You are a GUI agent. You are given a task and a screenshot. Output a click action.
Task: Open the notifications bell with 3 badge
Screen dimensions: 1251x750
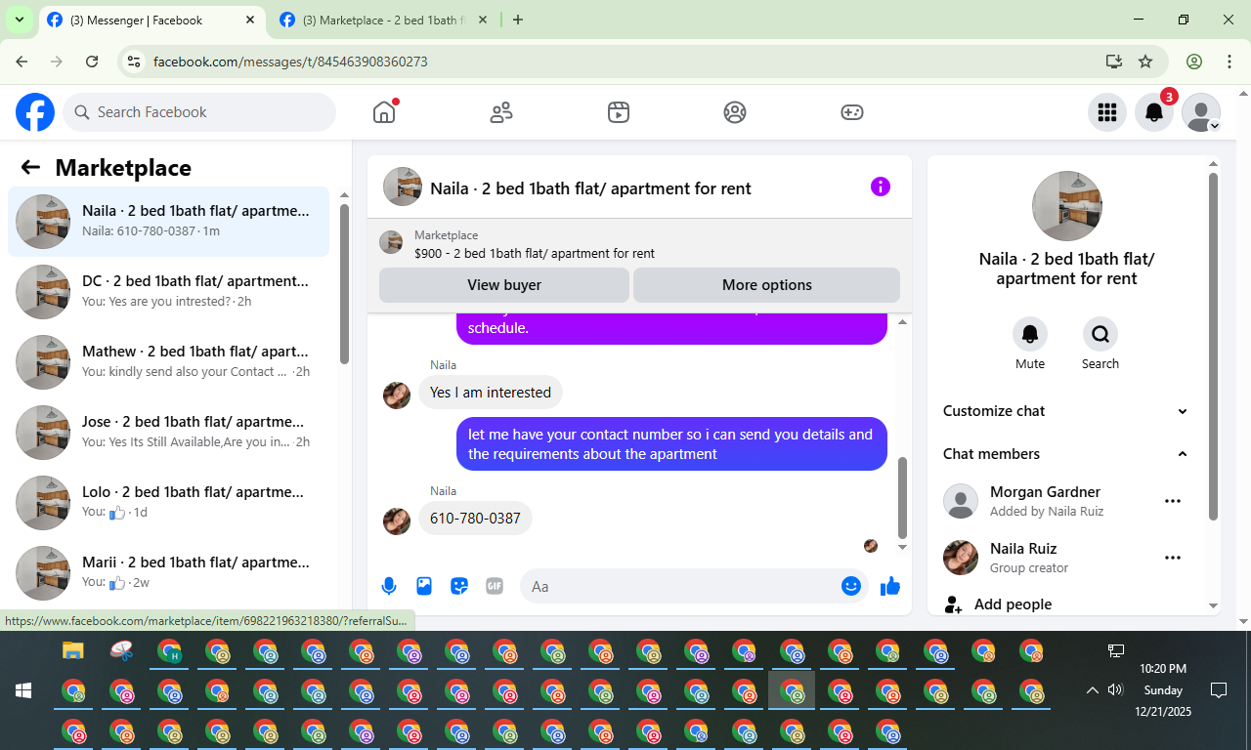tap(1154, 112)
